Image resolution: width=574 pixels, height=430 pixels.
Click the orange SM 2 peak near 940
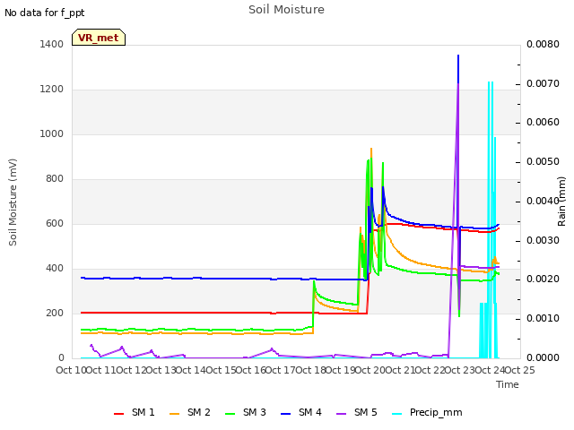tap(371, 149)
